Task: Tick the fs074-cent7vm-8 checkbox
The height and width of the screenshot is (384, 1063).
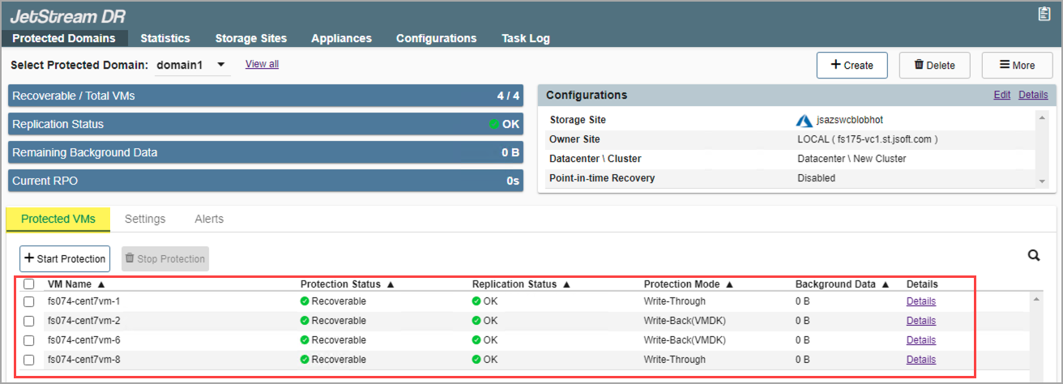Action: coord(29,360)
